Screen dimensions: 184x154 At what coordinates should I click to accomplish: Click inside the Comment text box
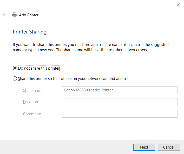(120, 114)
